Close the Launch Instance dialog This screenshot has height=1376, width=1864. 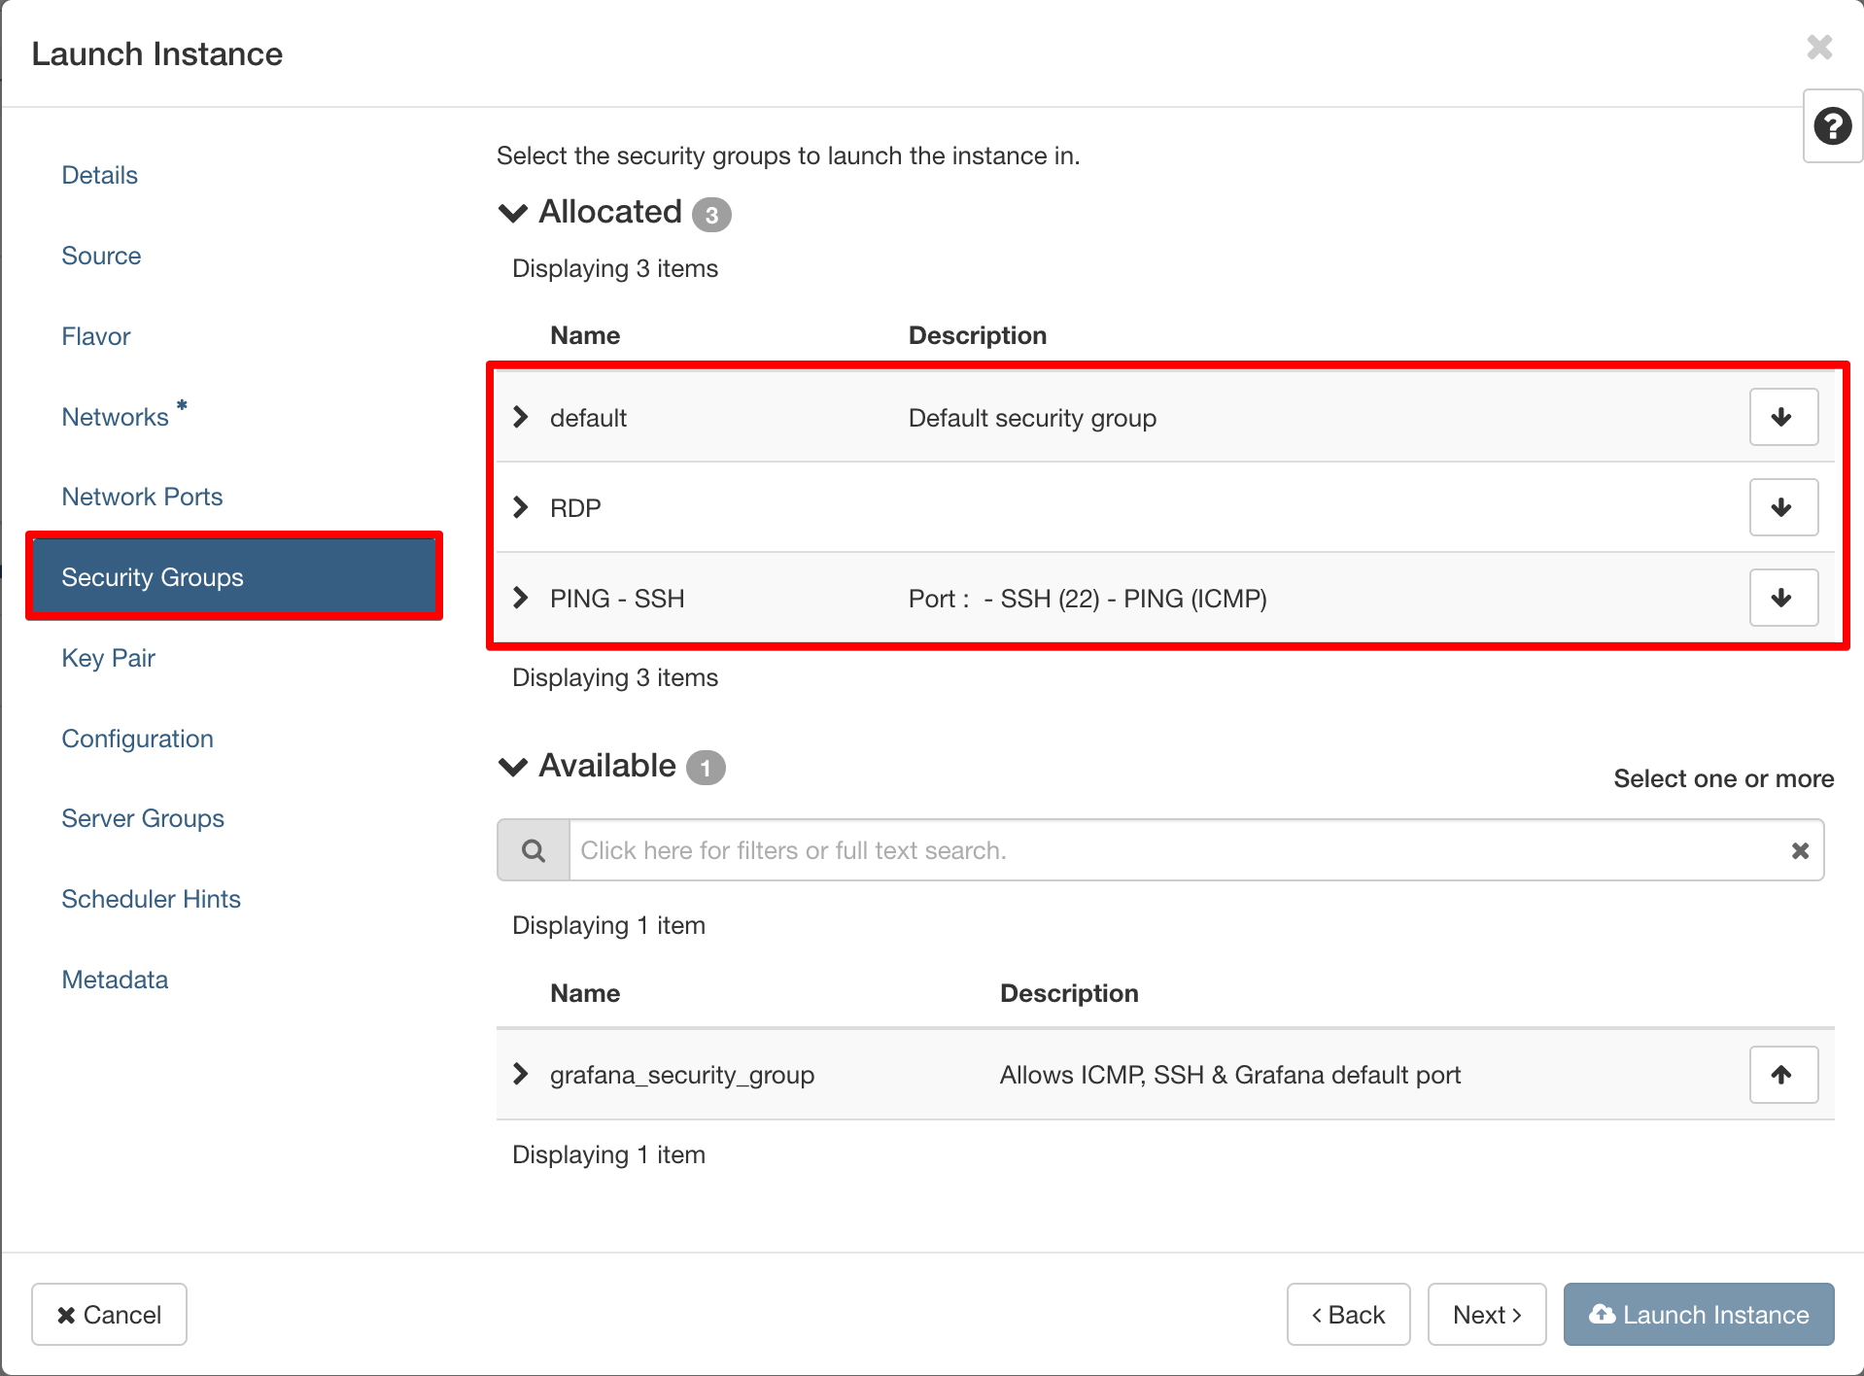[1819, 48]
